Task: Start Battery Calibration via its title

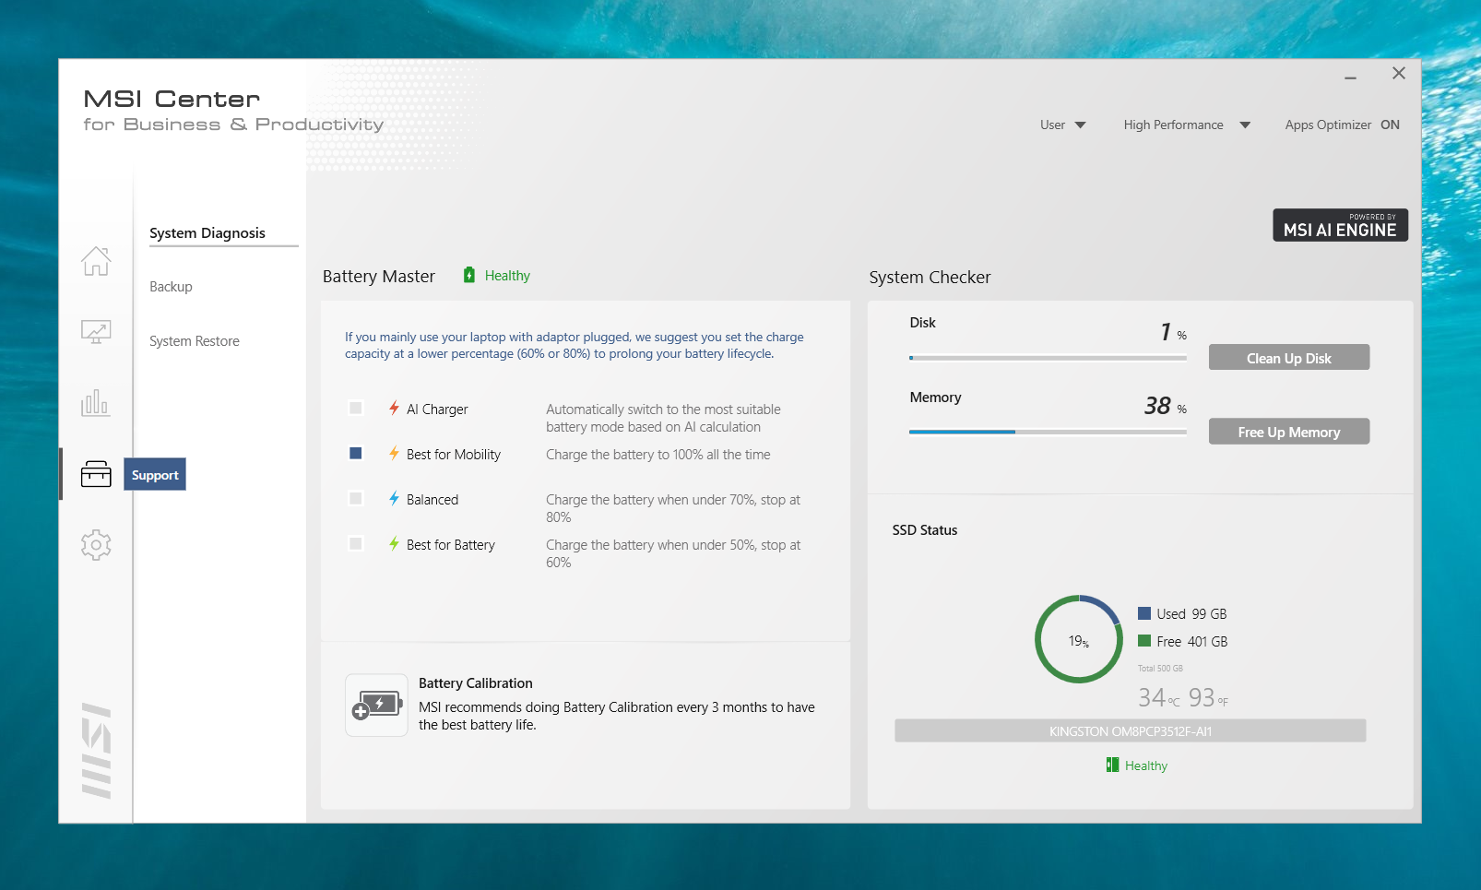Action: click(475, 683)
